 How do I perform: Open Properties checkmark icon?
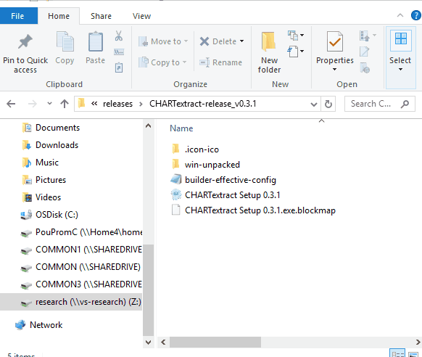tap(334, 41)
